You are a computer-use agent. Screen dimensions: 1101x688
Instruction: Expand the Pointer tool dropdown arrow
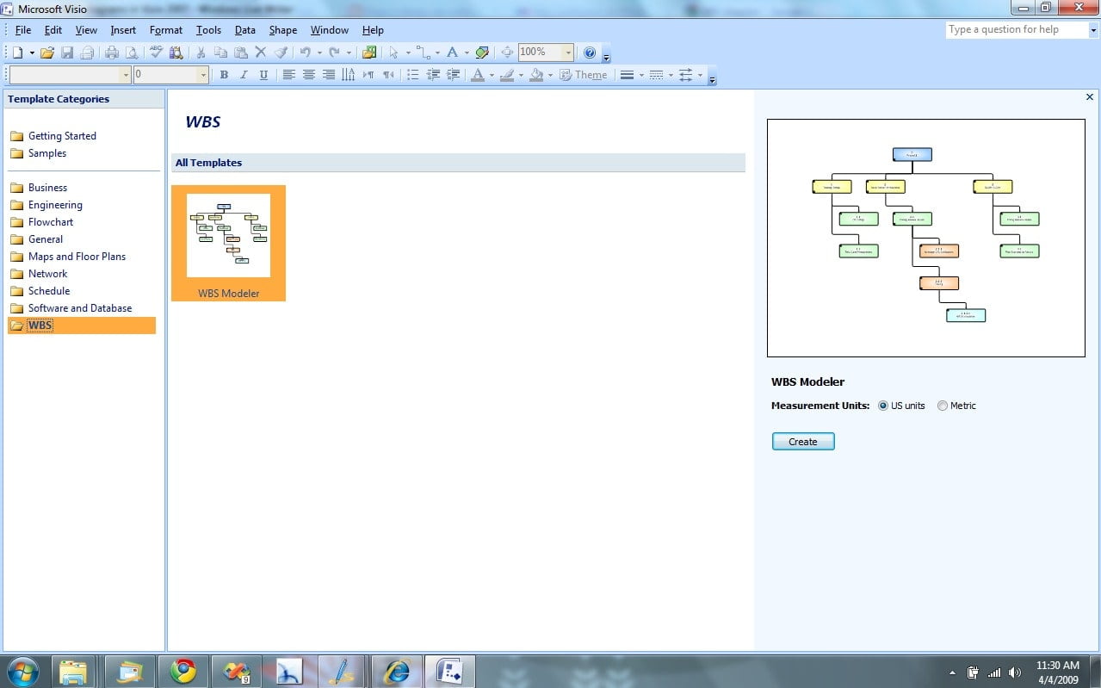click(408, 53)
